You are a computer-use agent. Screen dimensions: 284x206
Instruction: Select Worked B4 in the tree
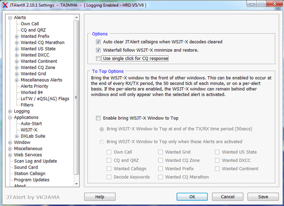click(x=32, y=92)
